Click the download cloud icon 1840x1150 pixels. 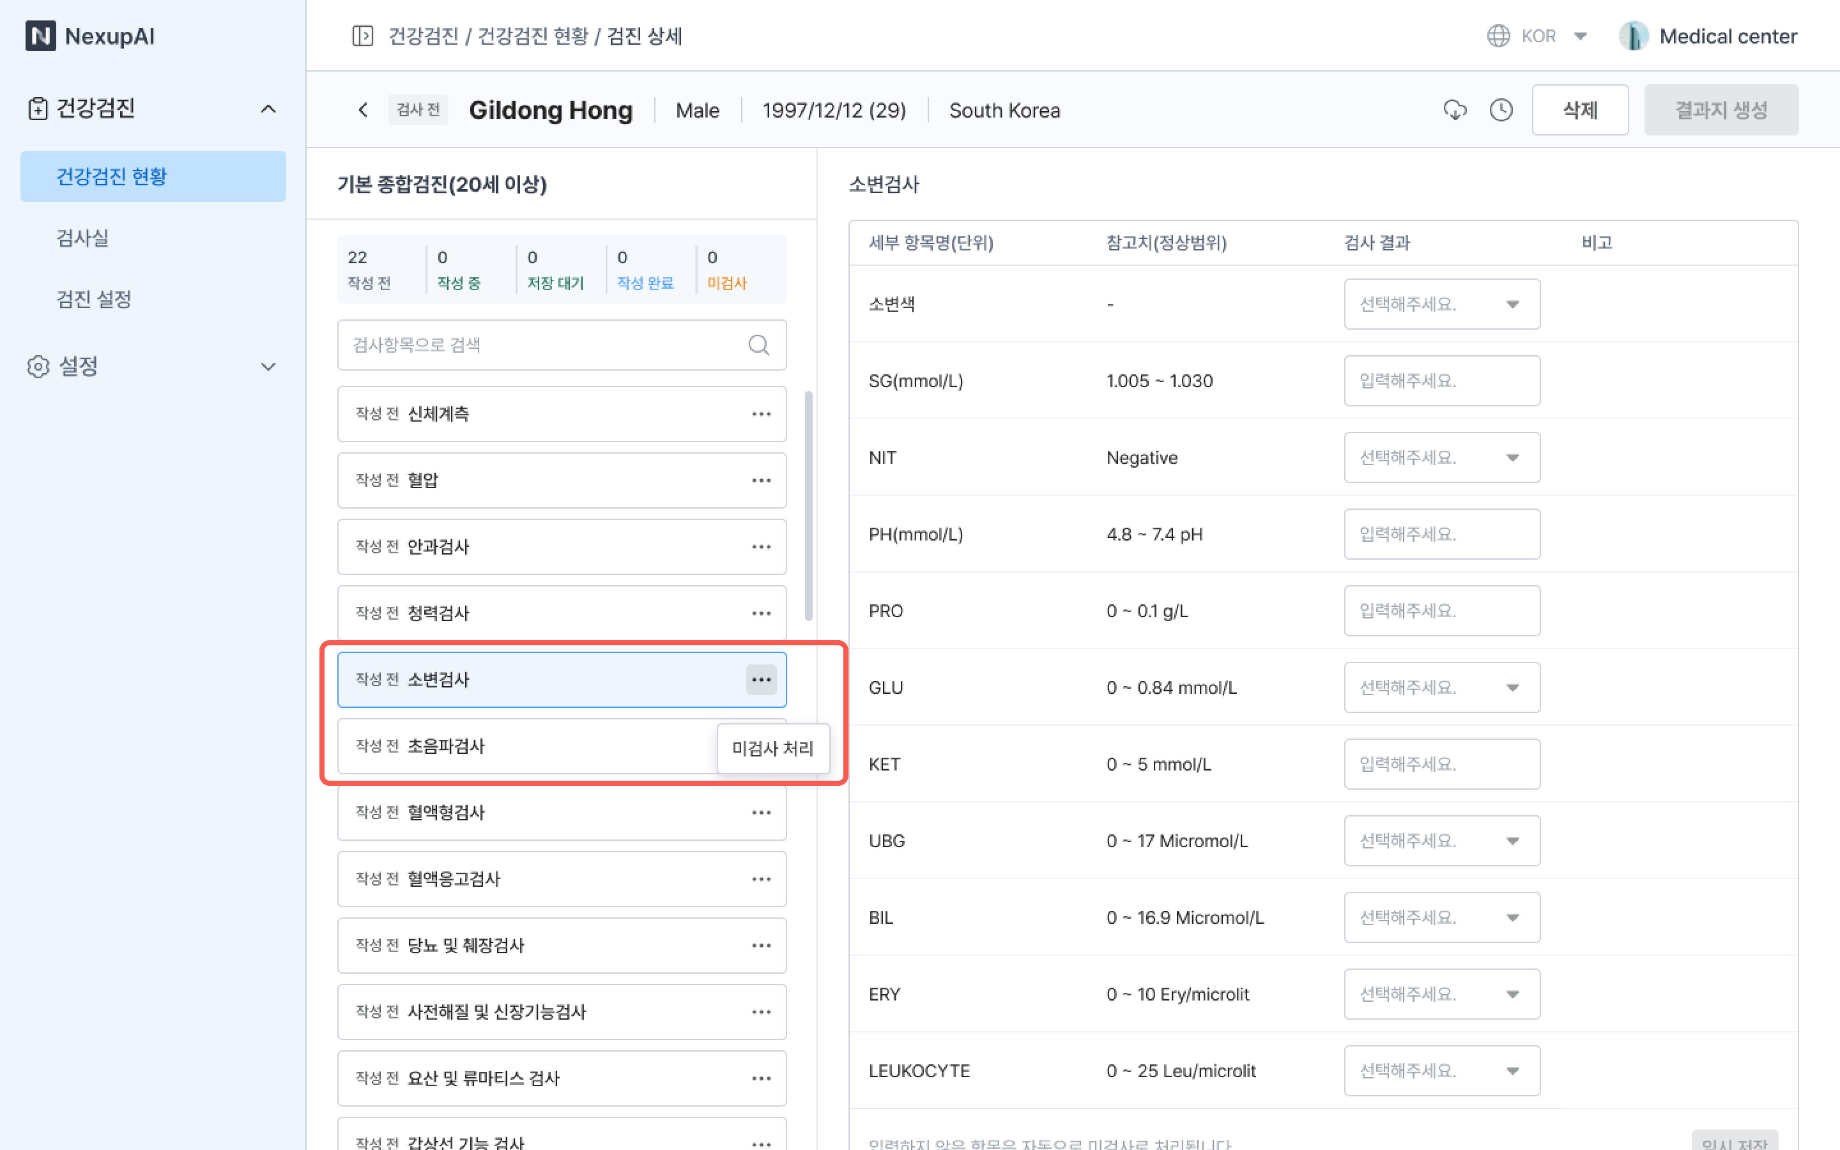point(1455,111)
